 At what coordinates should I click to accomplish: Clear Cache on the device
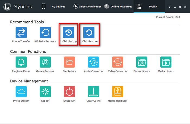tap(93, 92)
